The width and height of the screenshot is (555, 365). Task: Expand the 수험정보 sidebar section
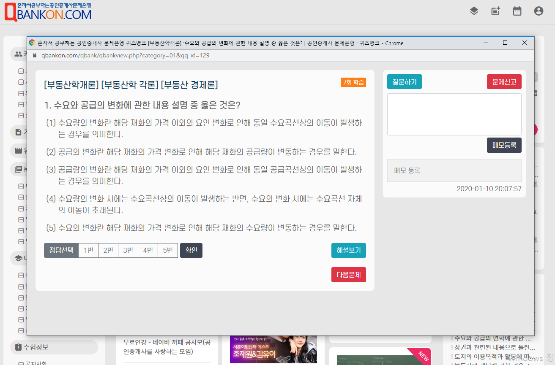(x=54, y=347)
